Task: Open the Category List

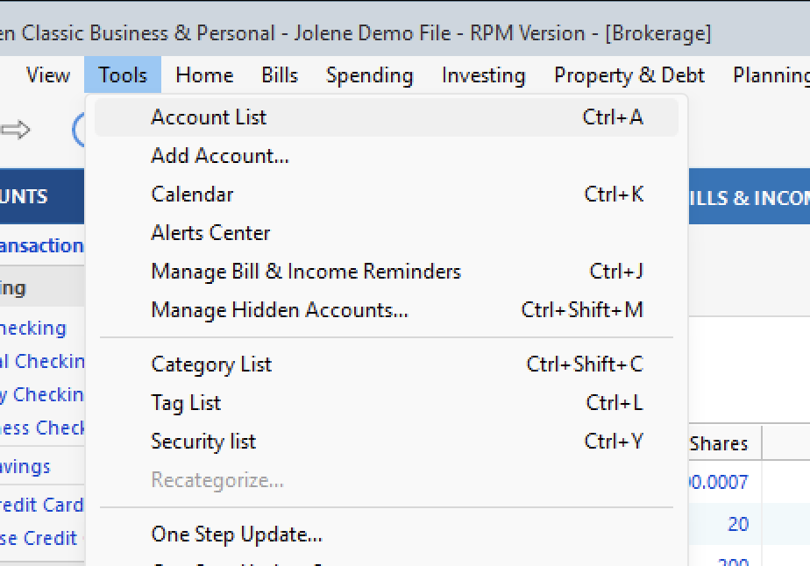Action: [211, 364]
